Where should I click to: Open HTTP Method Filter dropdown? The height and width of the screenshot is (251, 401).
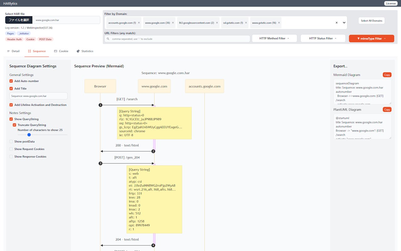tap(274, 39)
